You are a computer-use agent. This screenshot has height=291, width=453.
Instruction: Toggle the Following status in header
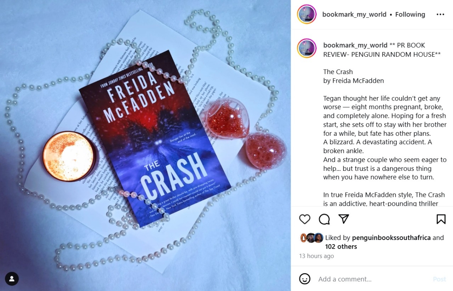(x=410, y=14)
